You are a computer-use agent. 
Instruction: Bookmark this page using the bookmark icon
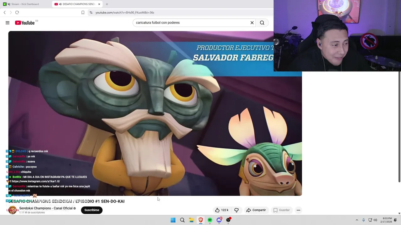click(x=83, y=12)
